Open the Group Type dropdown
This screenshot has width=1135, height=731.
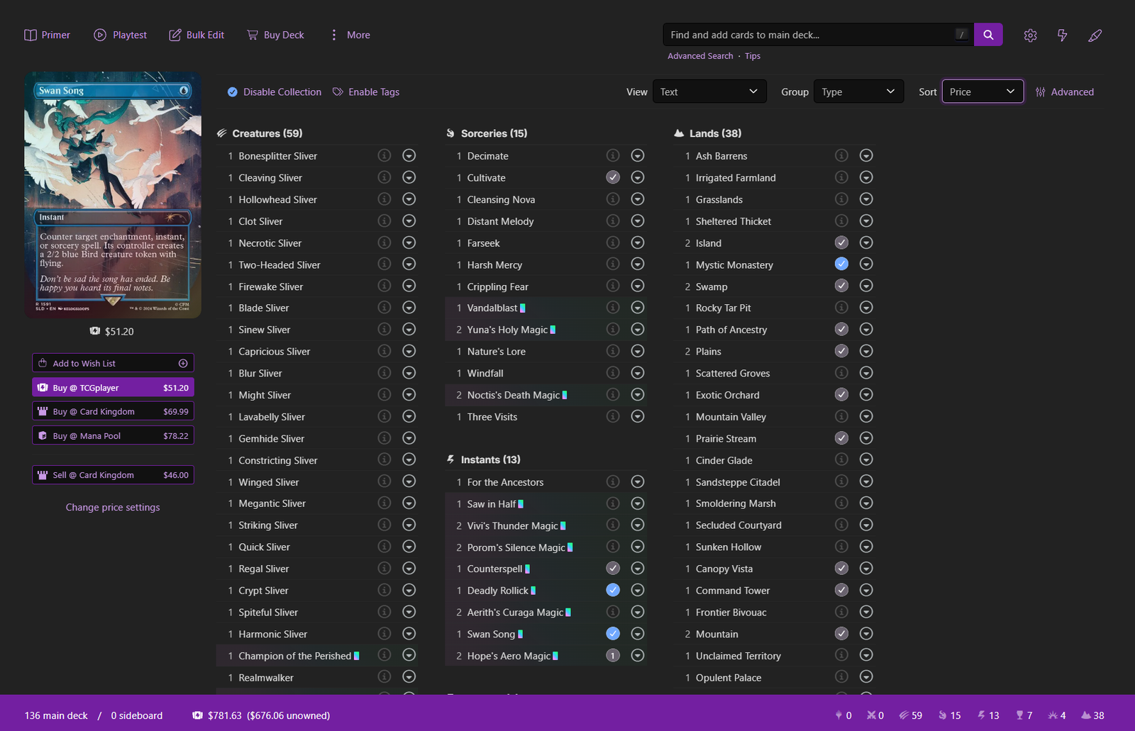pyautogui.click(x=858, y=91)
